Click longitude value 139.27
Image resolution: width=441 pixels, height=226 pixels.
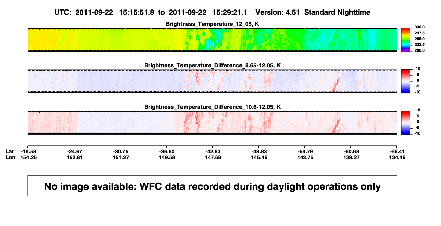[x=351, y=157]
